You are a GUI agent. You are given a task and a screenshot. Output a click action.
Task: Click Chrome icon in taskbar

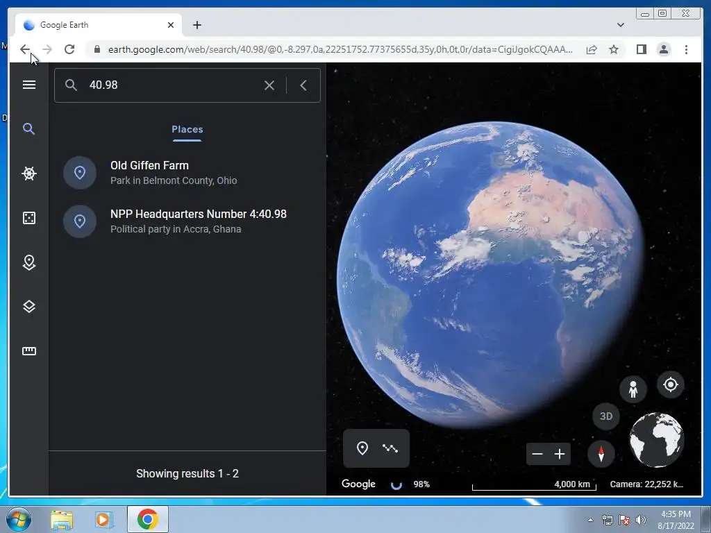pos(147,519)
